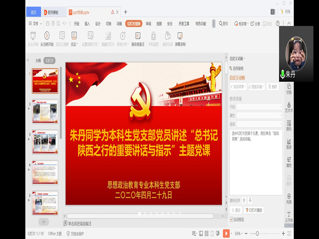The height and width of the screenshot is (239, 319).
Task: Open the 设计 ribbon tab
Action: pyautogui.click(x=98, y=24)
